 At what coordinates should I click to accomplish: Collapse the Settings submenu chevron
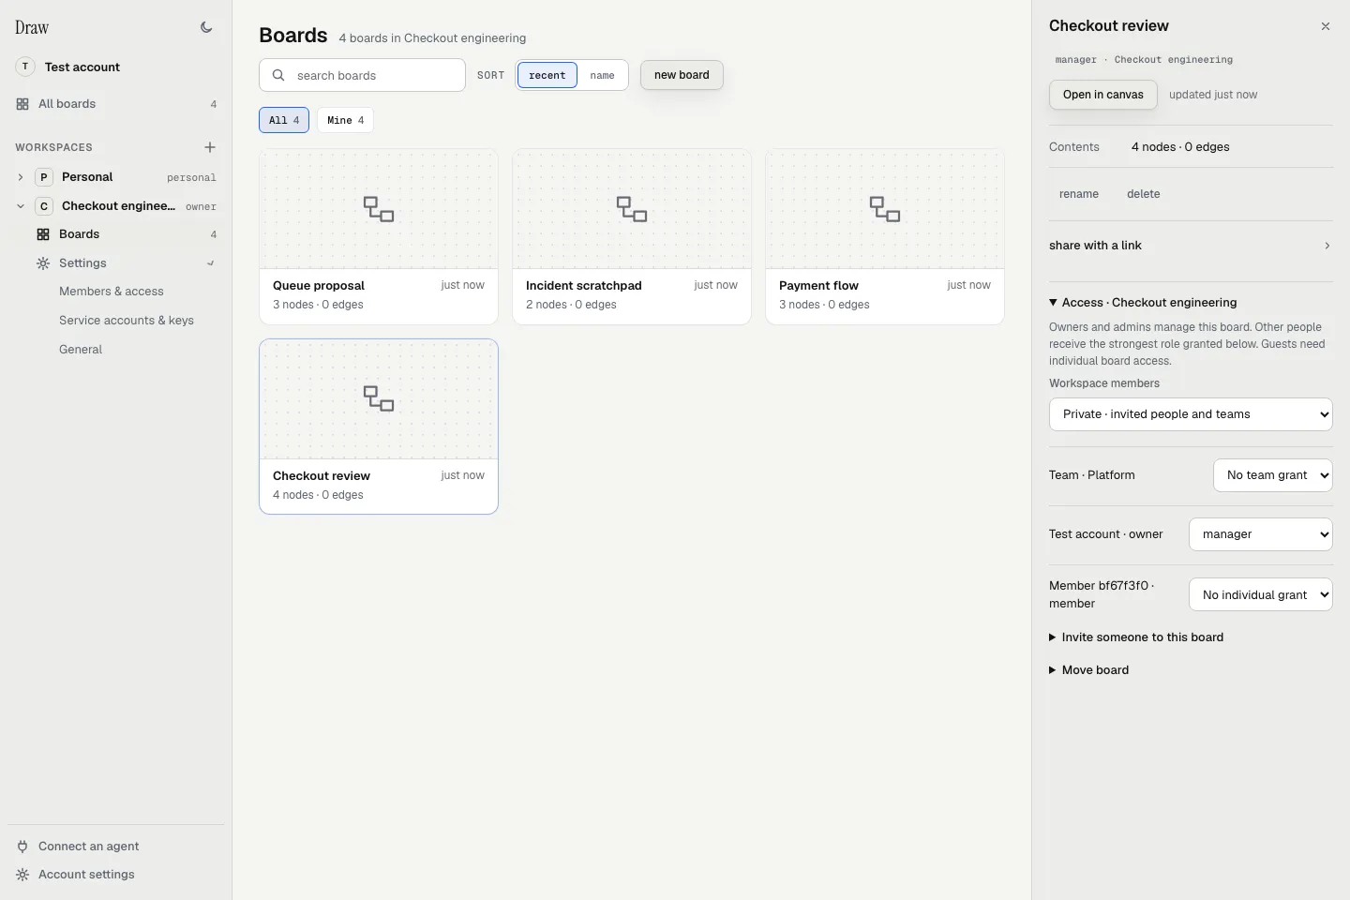click(x=211, y=263)
